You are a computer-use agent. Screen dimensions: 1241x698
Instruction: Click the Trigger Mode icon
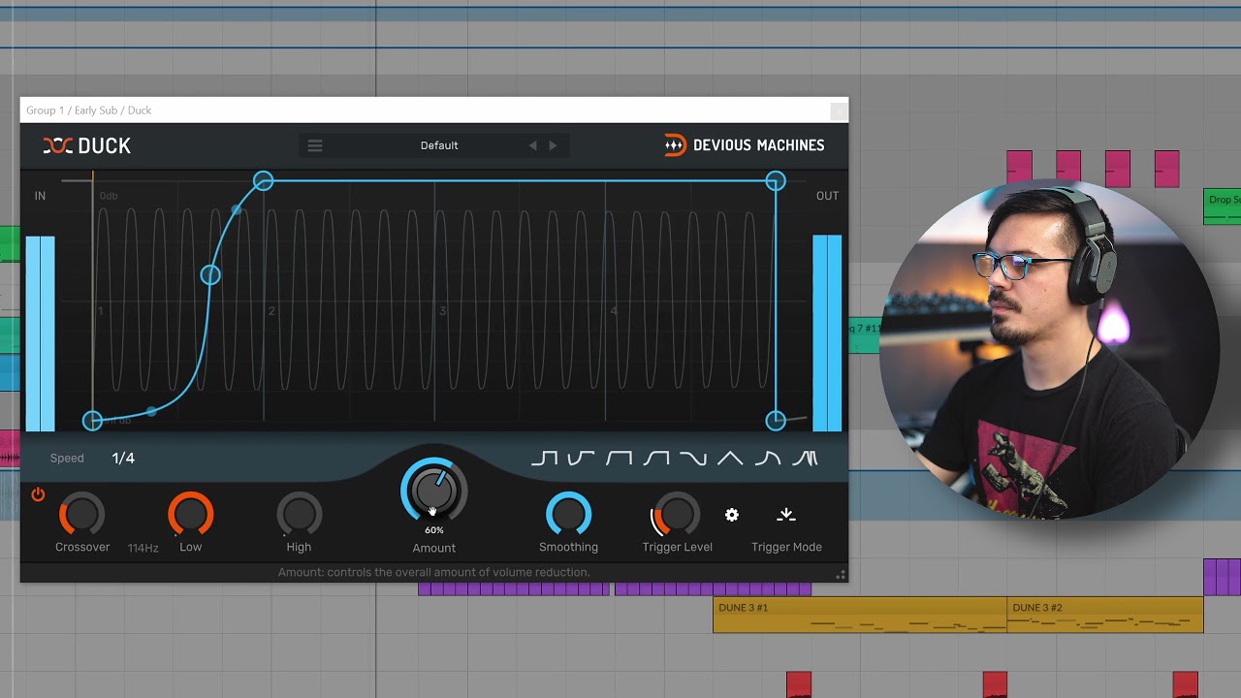tap(786, 515)
